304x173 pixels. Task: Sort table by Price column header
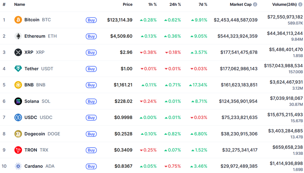point(127,5)
